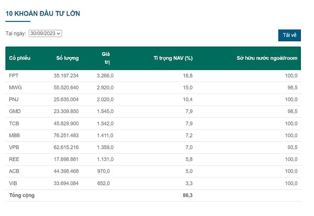This screenshot has height=216, width=314.
Task: Click the Tỉ trọng NAV (%) column header
Action: (x=173, y=58)
